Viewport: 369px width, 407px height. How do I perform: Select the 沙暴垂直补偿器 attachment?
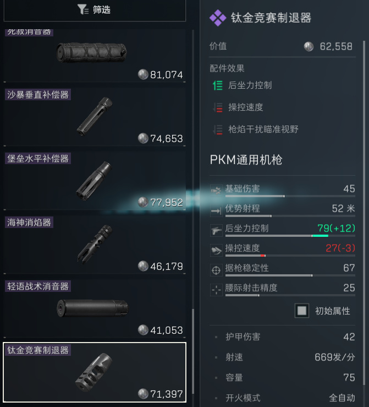coord(95,117)
